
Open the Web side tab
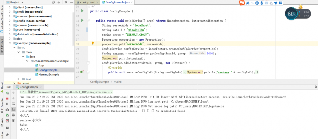coord(2,122)
